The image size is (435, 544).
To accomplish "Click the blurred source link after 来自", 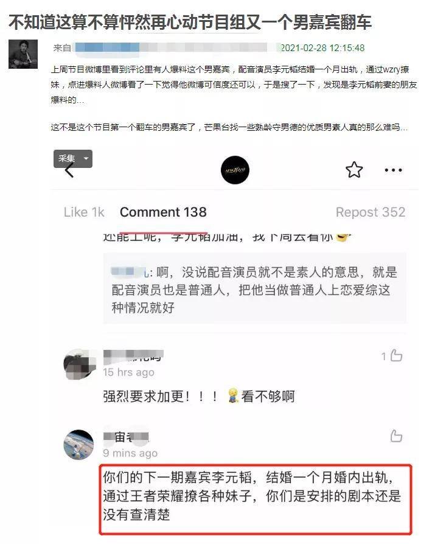I will pos(172,47).
